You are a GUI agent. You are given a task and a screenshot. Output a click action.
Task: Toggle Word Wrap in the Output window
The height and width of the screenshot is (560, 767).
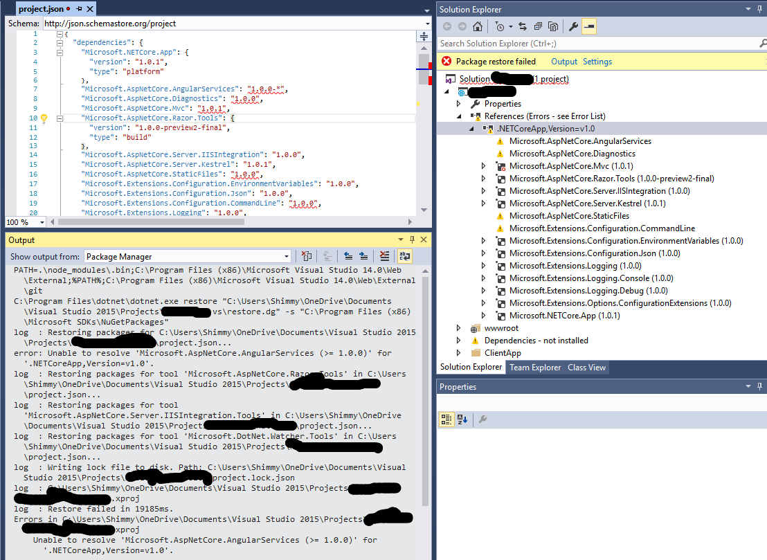coord(405,256)
